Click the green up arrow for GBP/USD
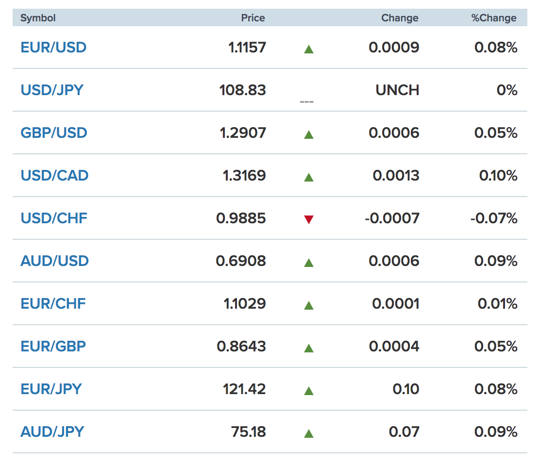539x464 pixels. point(309,134)
